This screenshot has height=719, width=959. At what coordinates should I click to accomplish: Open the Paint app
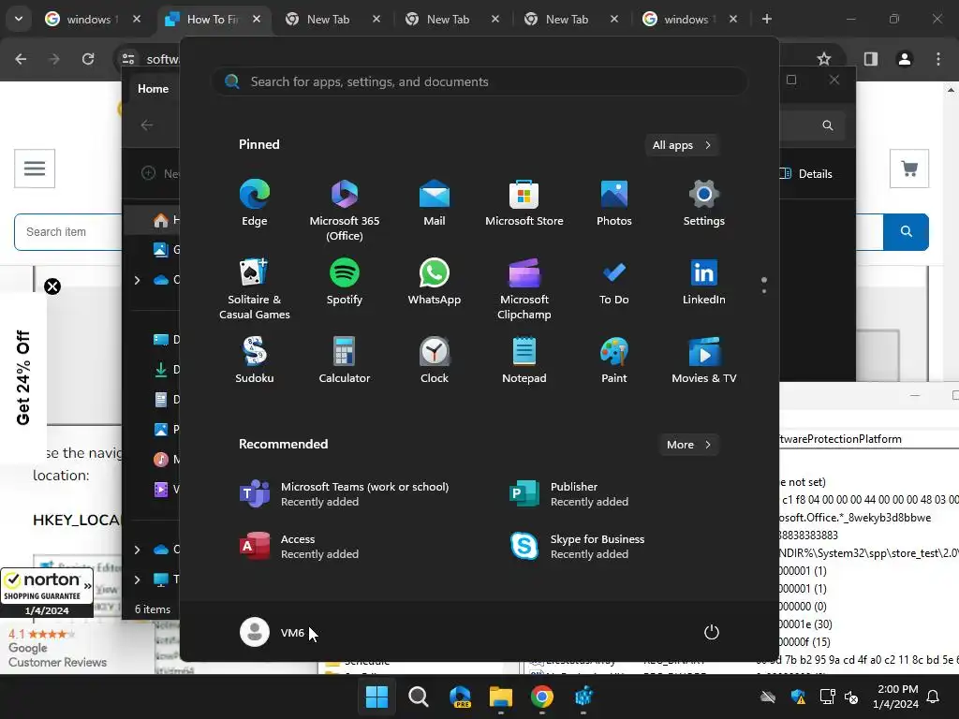pyautogui.click(x=614, y=360)
